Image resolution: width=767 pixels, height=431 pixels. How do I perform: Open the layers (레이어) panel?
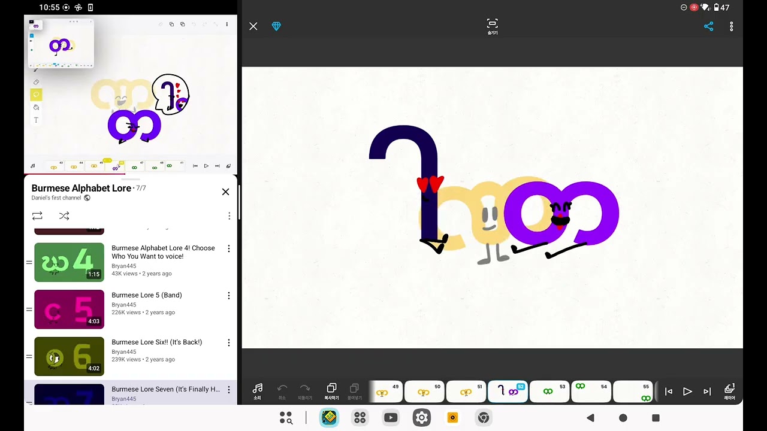click(729, 391)
